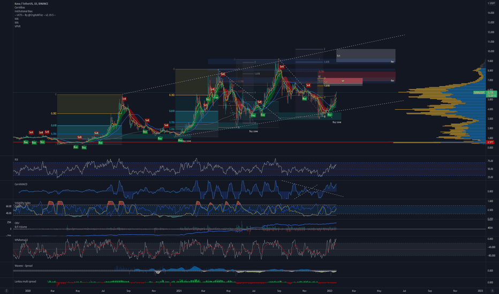This screenshot has width=499, height=294.
Task: Click the Kava / TetherUS, 1D, BINANCE title
Action: (x=32, y=4)
